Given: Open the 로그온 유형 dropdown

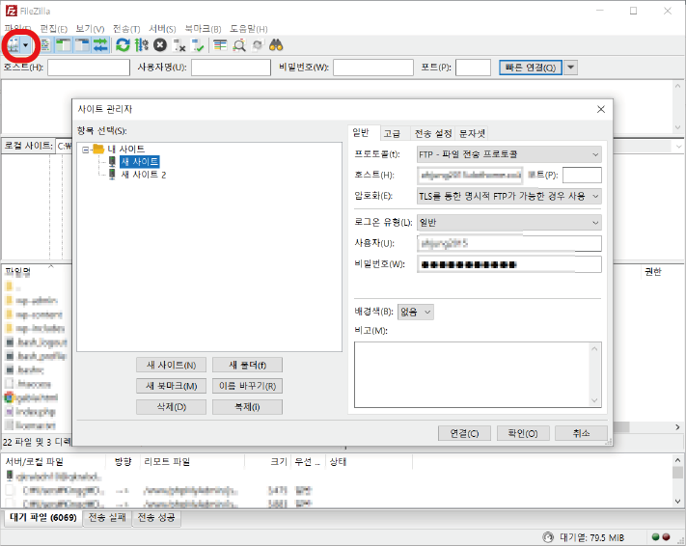Looking at the screenshot, I should coord(508,223).
